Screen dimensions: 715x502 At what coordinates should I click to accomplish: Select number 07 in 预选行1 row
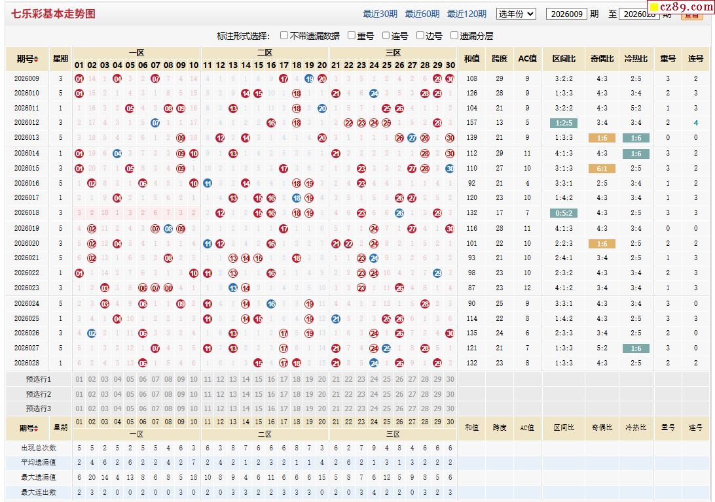point(155,379)
